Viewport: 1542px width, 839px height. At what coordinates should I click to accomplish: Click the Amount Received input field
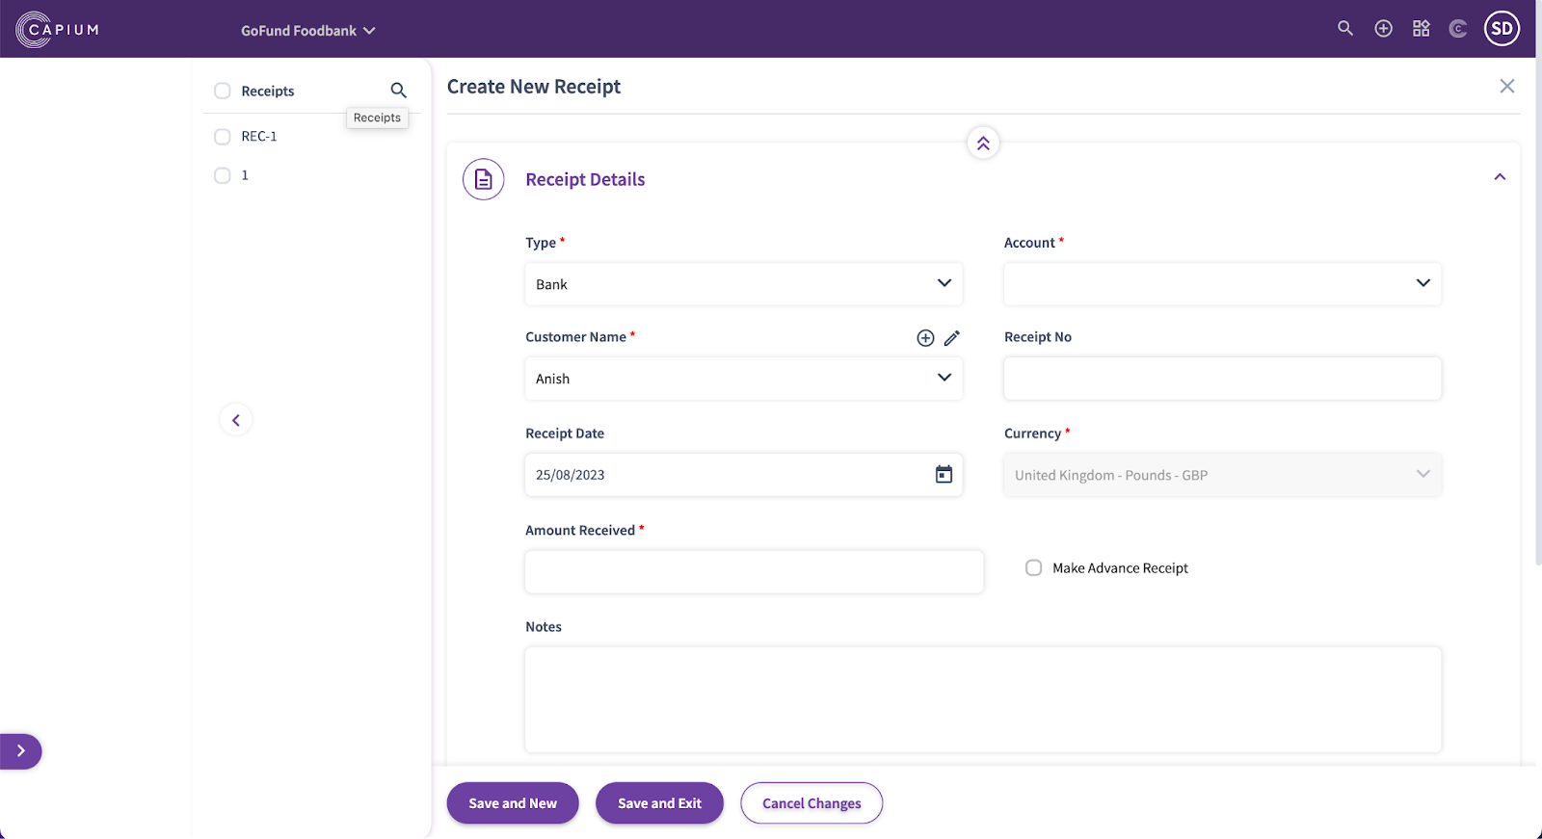coord(755,571)
